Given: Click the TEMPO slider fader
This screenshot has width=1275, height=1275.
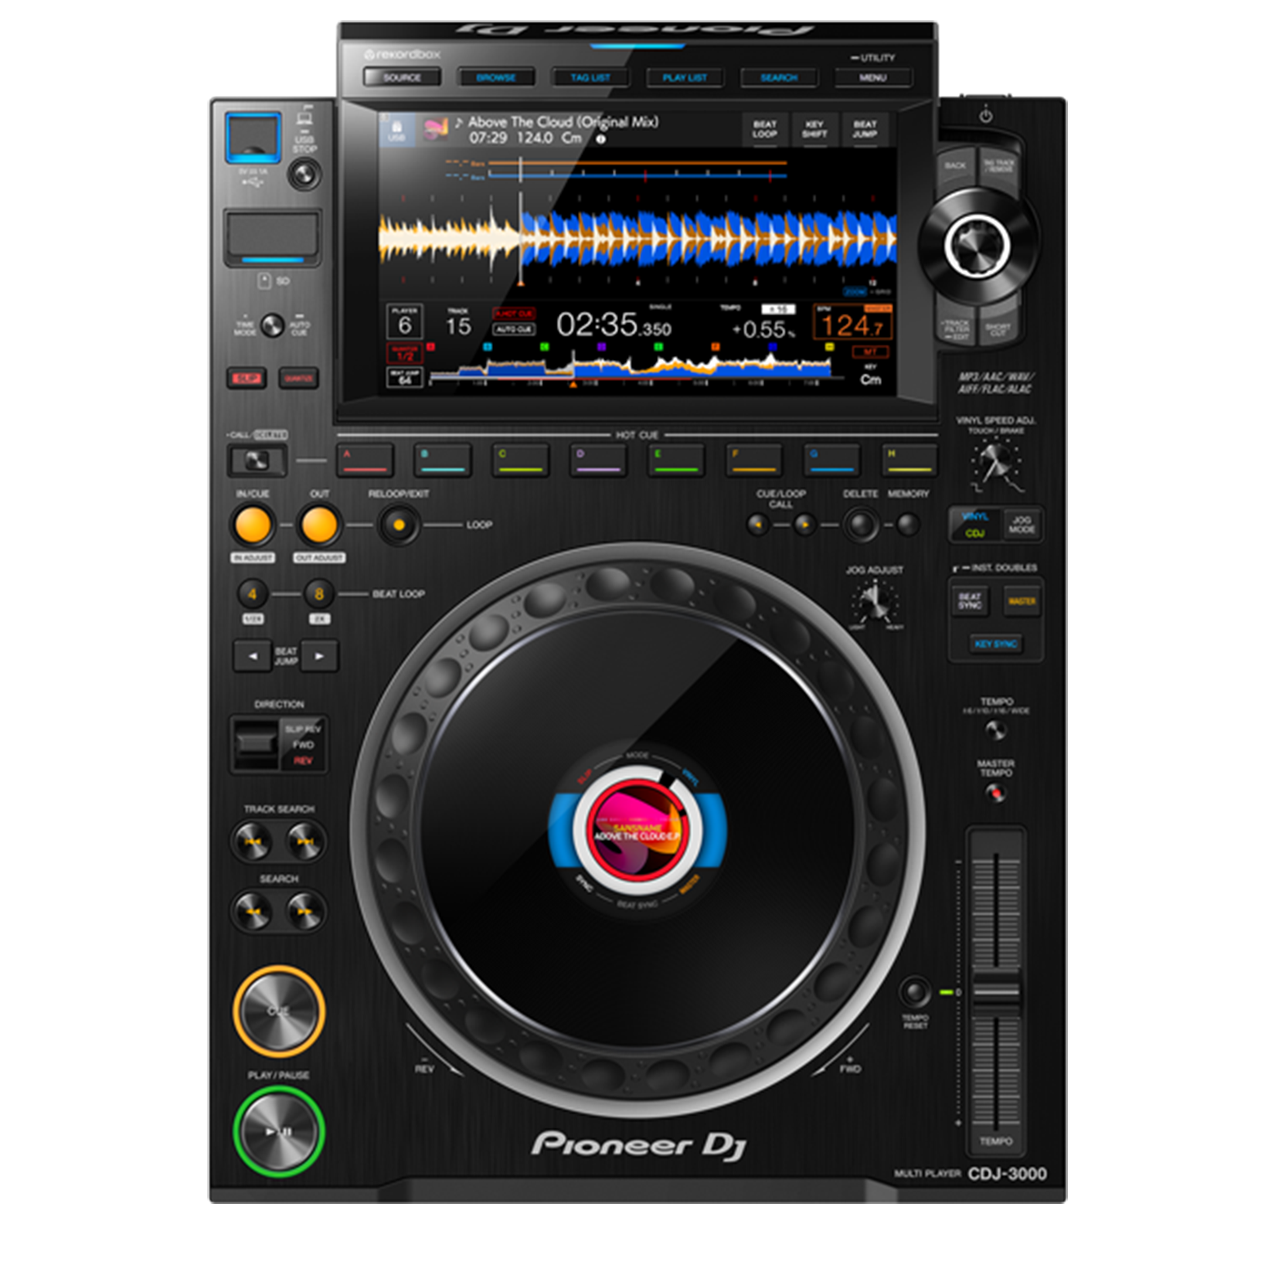Looking at the screenshot, I should point(995,991).
